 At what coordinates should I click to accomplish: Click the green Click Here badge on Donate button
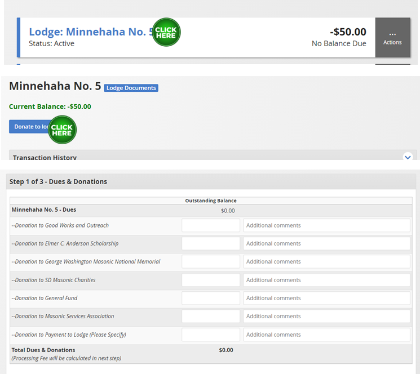tap(62, 130)
